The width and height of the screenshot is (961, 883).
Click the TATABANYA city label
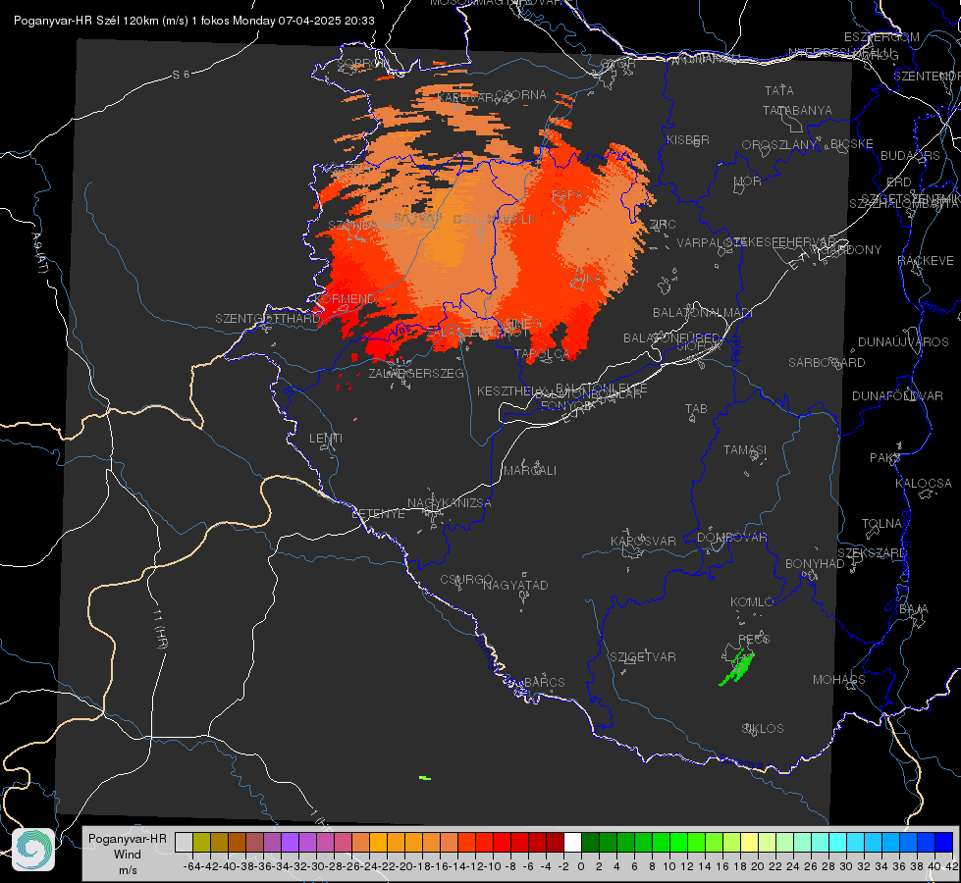(x=797, y=110)
